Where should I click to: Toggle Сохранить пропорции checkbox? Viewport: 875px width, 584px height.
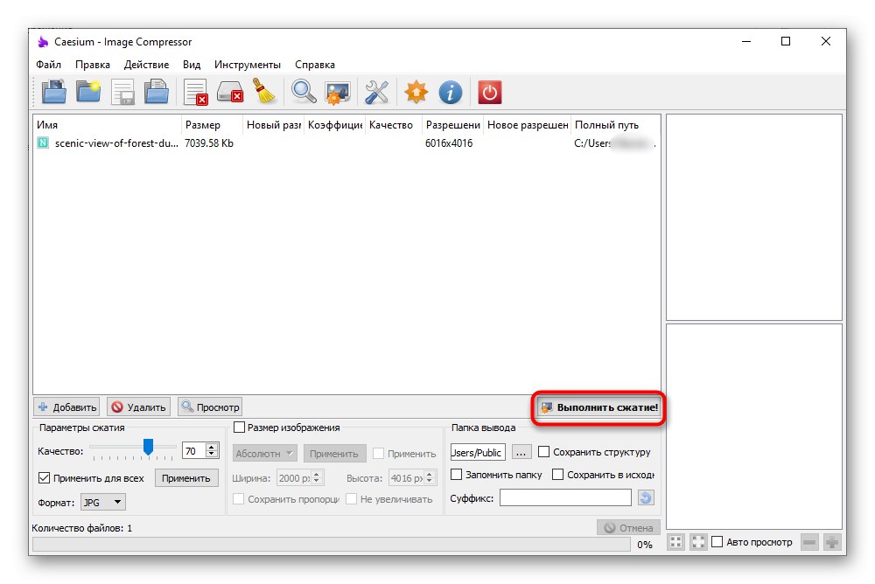click(x=238, y=498)
